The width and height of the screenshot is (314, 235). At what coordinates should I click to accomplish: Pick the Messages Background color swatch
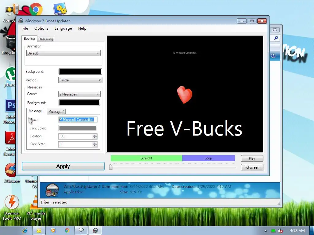click(79, 103)
